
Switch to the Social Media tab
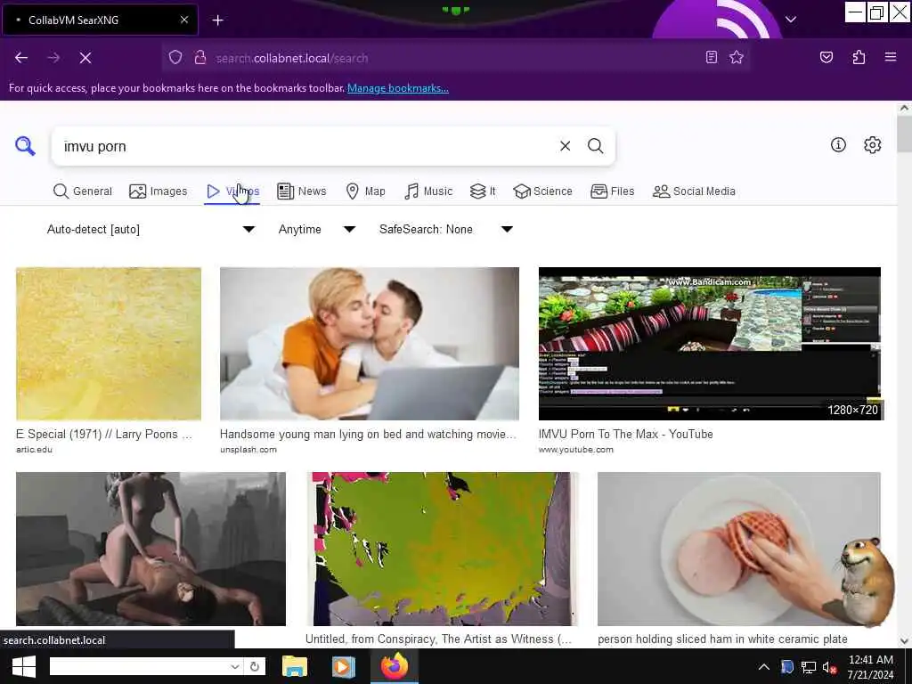tap(694, 191)
